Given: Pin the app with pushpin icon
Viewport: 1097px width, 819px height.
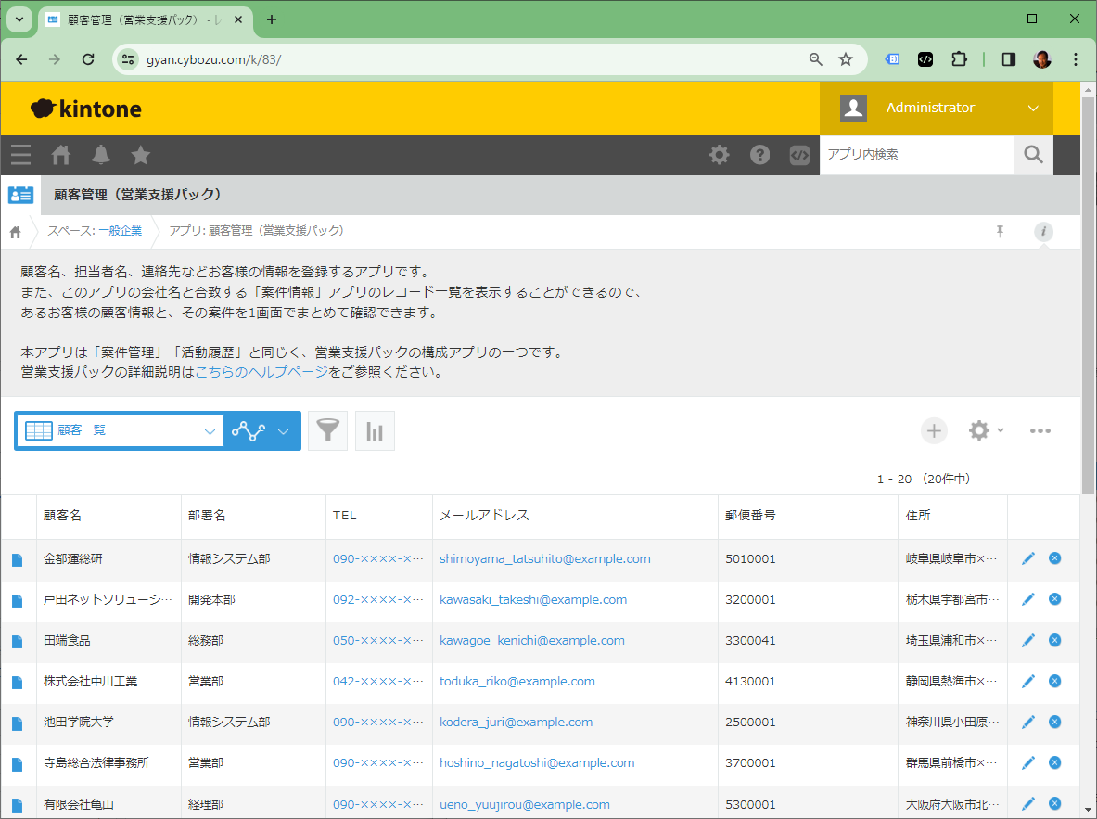Looking at the screenshot, I should 1000,232.
